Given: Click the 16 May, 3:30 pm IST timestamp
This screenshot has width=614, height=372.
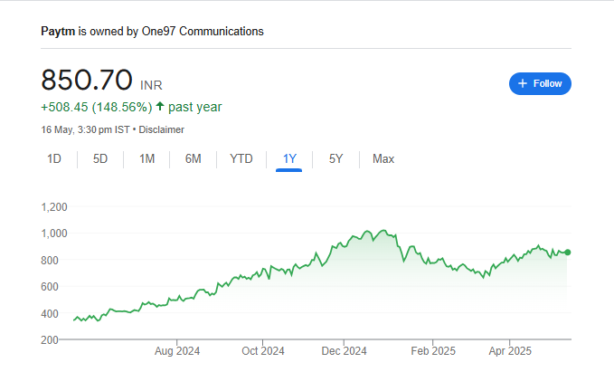Looking at the screenshot, I should point(85,129).
